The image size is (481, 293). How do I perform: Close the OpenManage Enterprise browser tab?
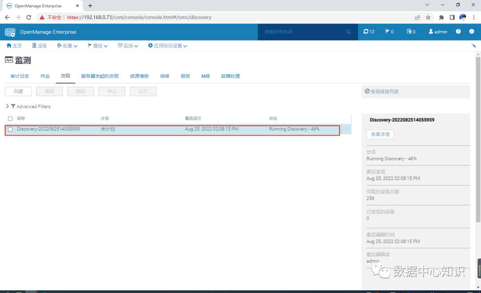[x=77, y=5]
